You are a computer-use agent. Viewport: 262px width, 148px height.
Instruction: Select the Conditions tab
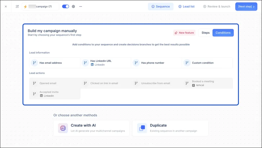(x=223, y=33)
